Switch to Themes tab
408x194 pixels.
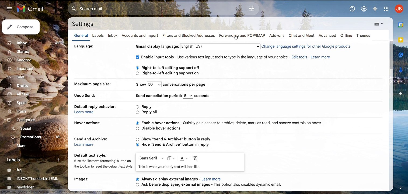tap(363, 36)
